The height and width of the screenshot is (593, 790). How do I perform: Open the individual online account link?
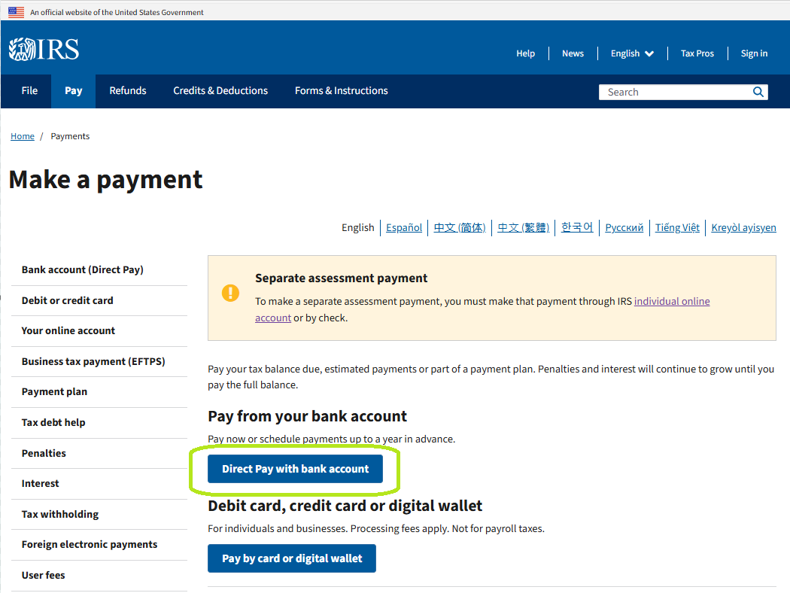(x=672, y=301)
